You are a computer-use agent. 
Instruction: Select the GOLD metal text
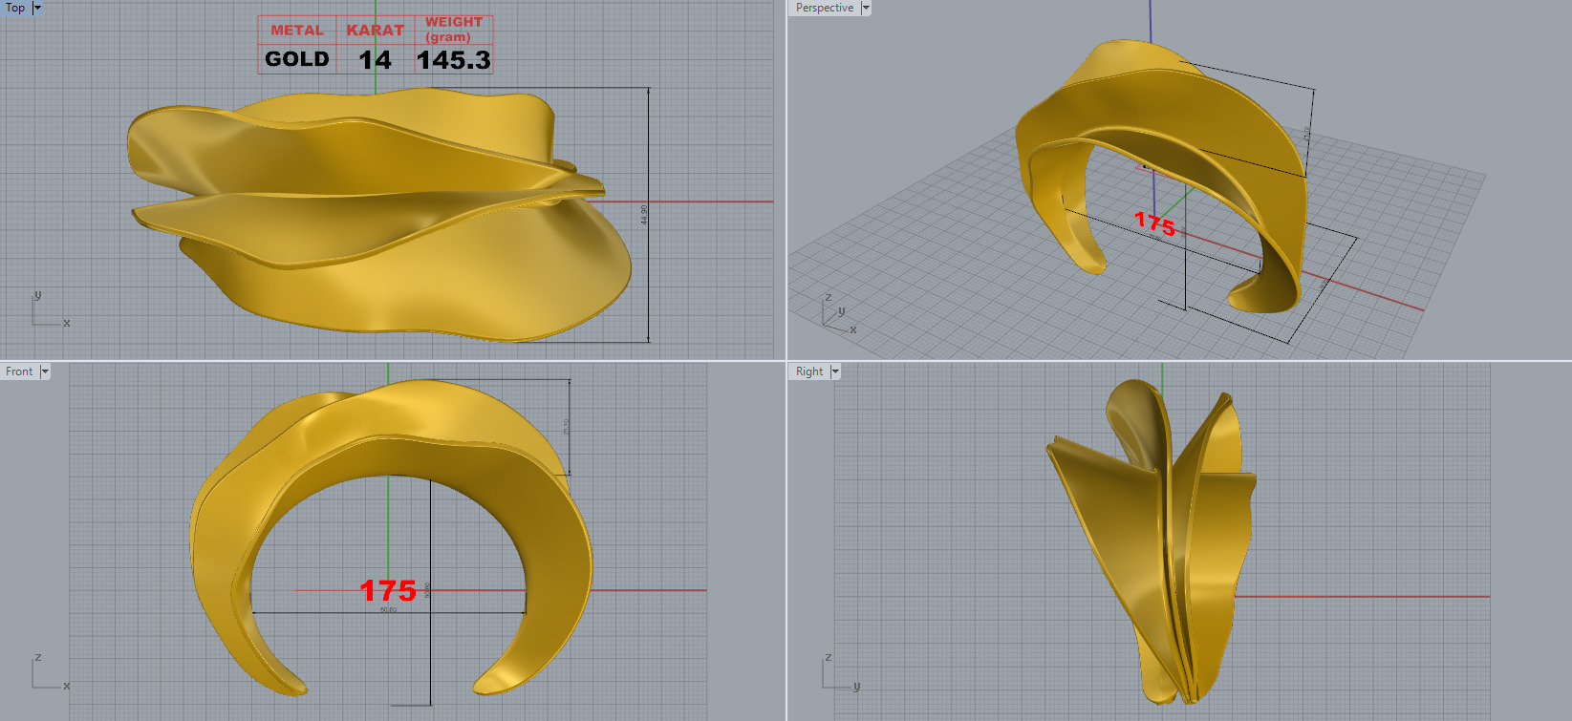[297, 59]
